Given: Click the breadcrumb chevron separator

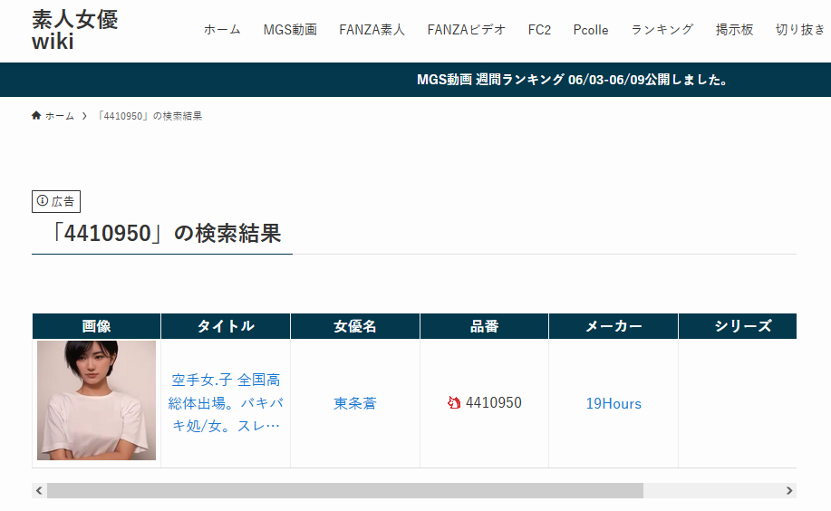Looking at the screenshot, I should point(84,116).
